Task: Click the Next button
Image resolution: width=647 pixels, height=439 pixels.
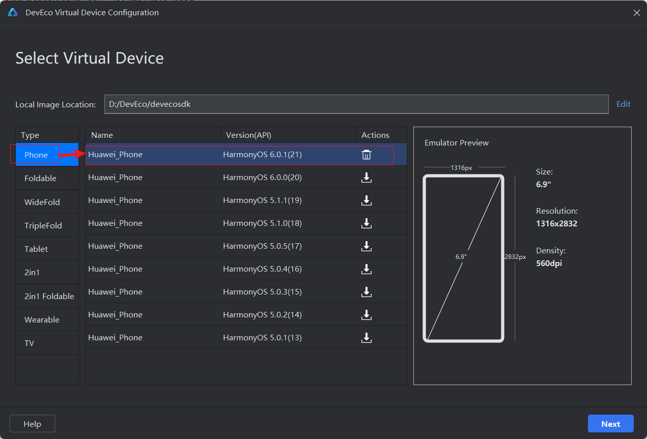Action: click(610, 424)
